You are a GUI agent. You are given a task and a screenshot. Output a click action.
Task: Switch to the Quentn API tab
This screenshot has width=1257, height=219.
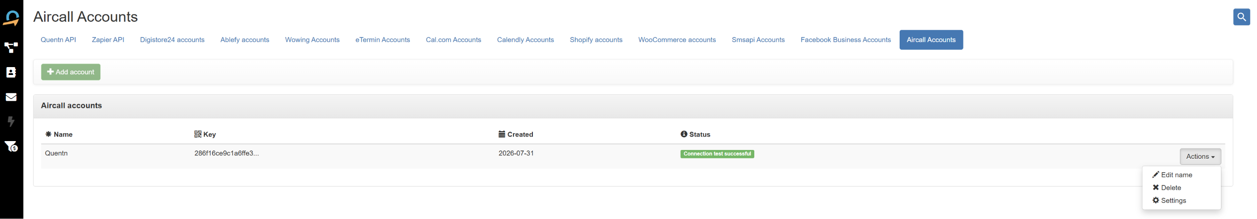(58, 40)
